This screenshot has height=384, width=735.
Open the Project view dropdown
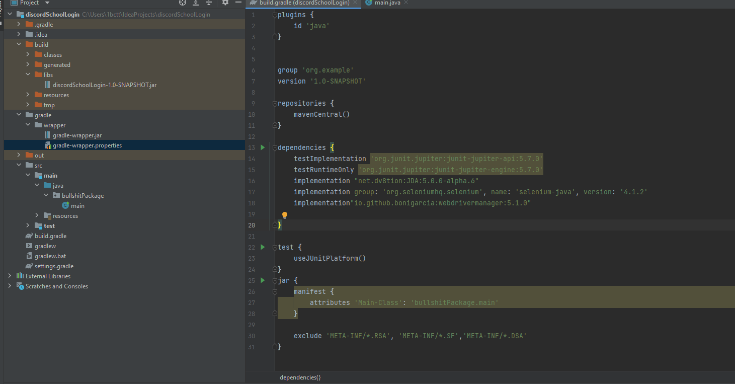(47, 3)
